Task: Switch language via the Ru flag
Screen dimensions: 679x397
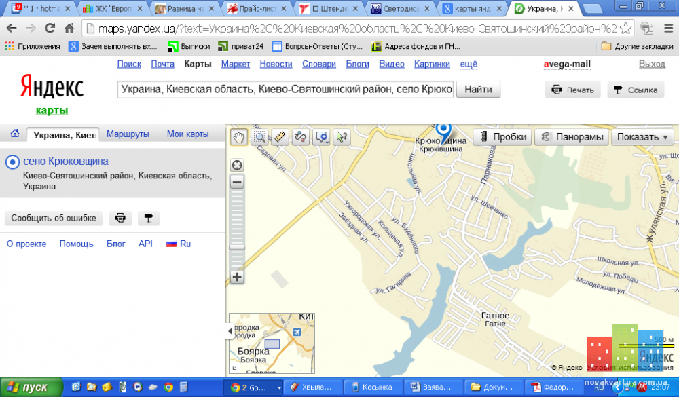Action: coord(178,244)
